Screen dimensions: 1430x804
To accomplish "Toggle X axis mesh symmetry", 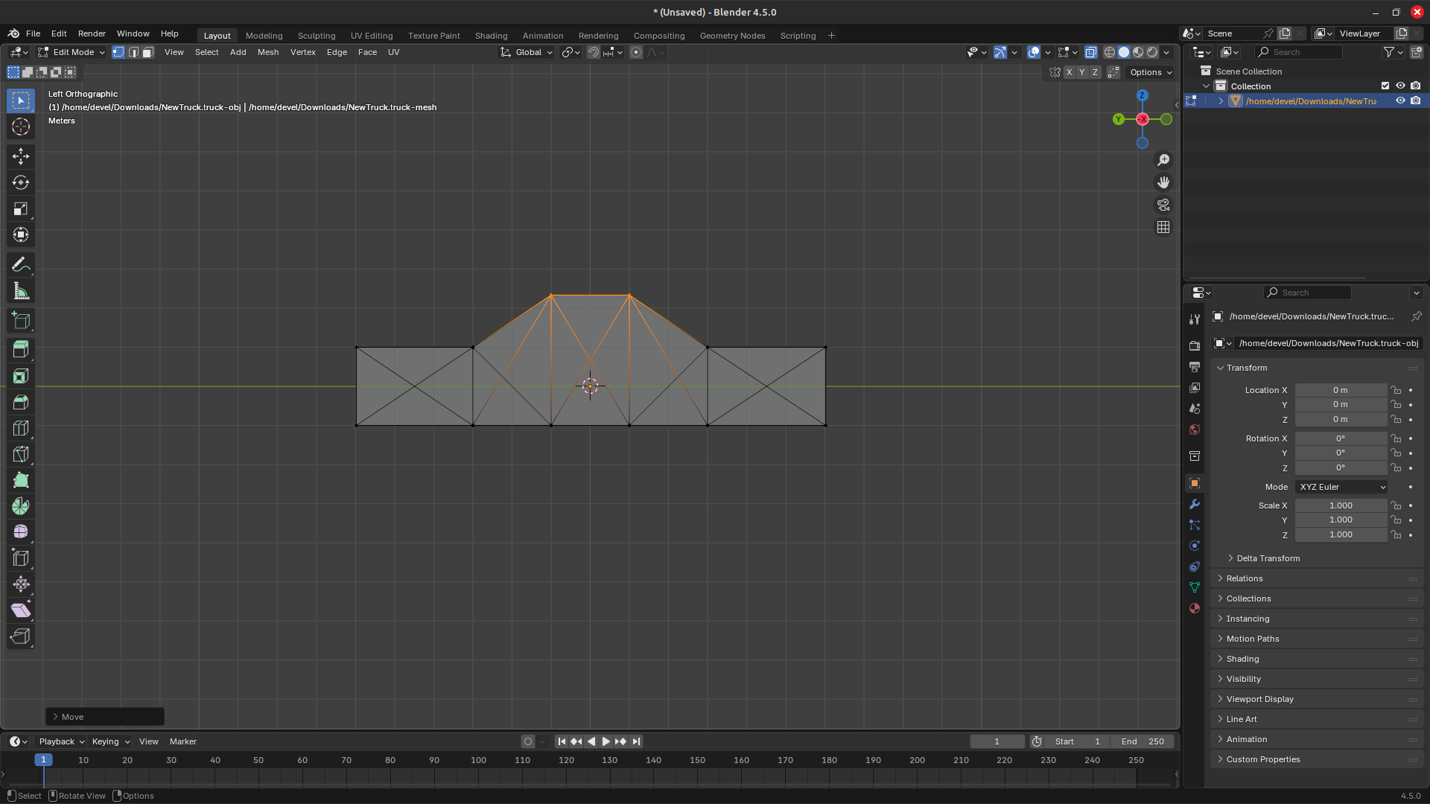I will pyautogui.click(x=1069, y=72).
